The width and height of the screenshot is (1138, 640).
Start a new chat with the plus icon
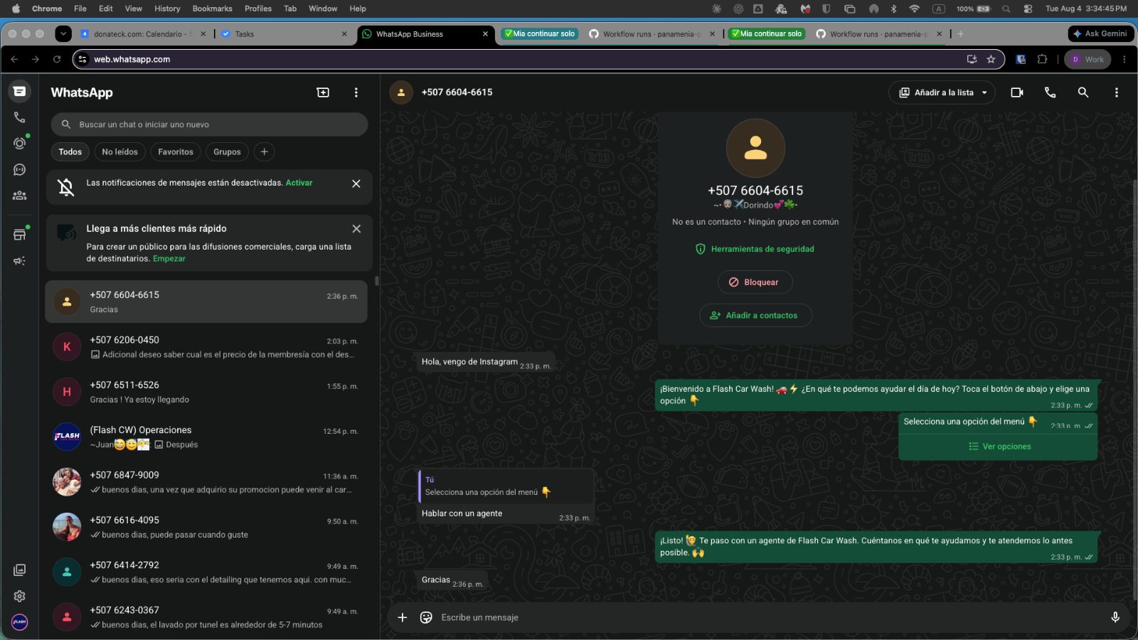point(323,92)
